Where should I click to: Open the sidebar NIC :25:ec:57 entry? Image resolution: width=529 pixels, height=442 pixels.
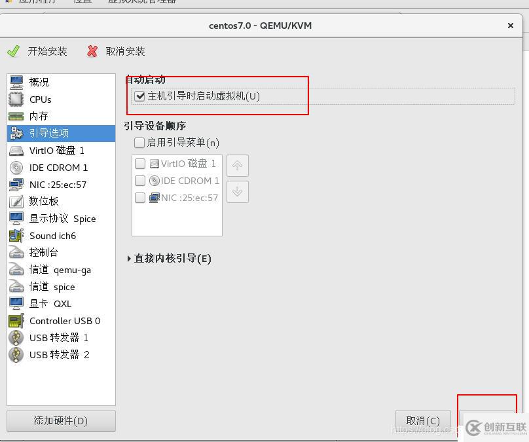(61, 185)
